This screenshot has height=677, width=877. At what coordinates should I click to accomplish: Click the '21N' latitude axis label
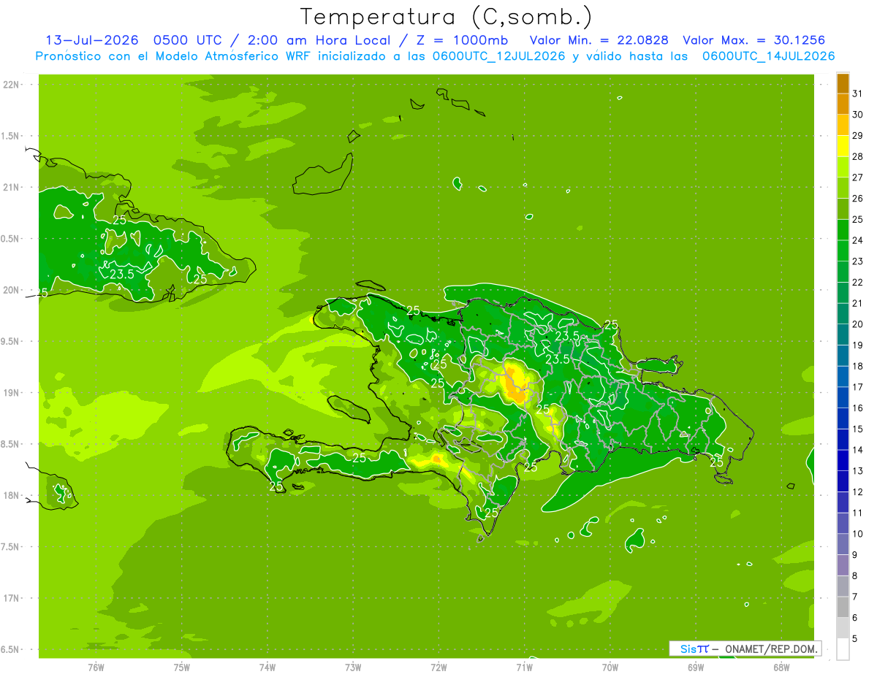pos(12,188)
